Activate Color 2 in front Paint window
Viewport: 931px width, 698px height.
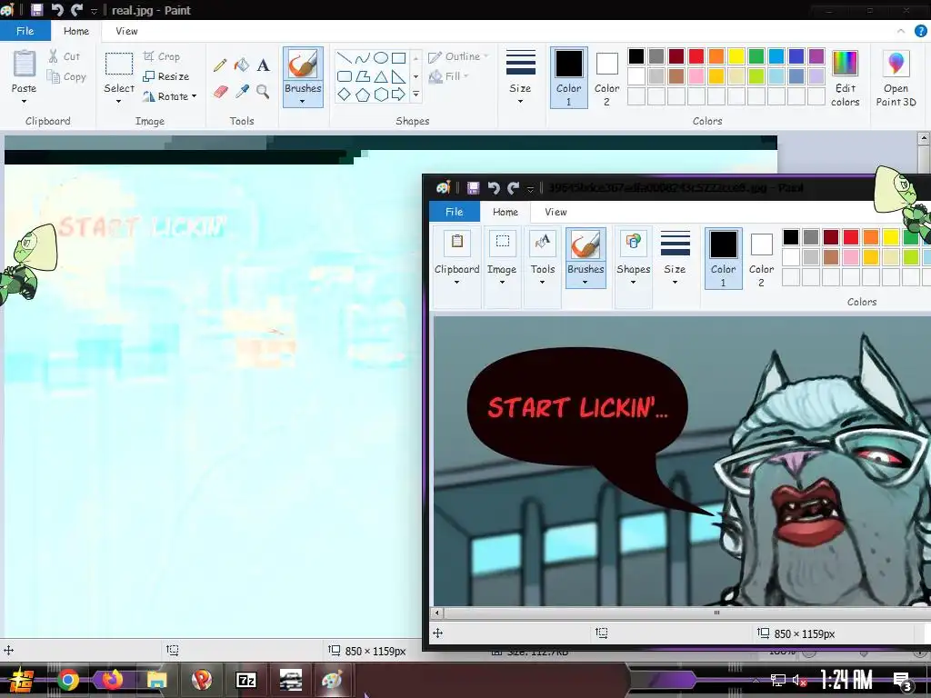pos(761,258)
